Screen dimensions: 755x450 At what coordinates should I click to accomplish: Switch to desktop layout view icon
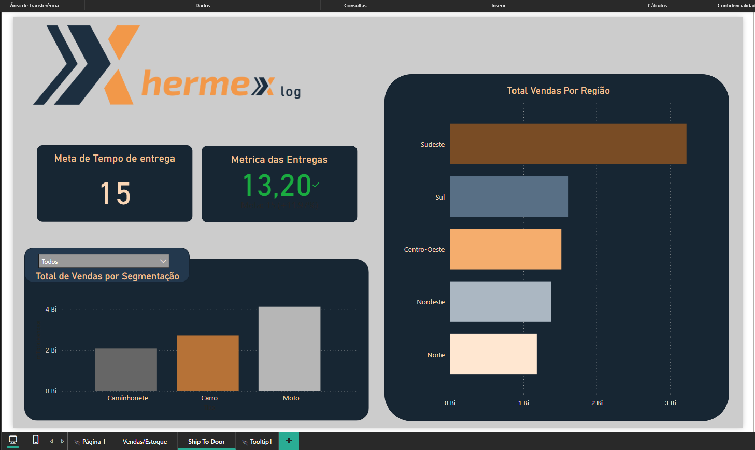click(x=13, y=440)
